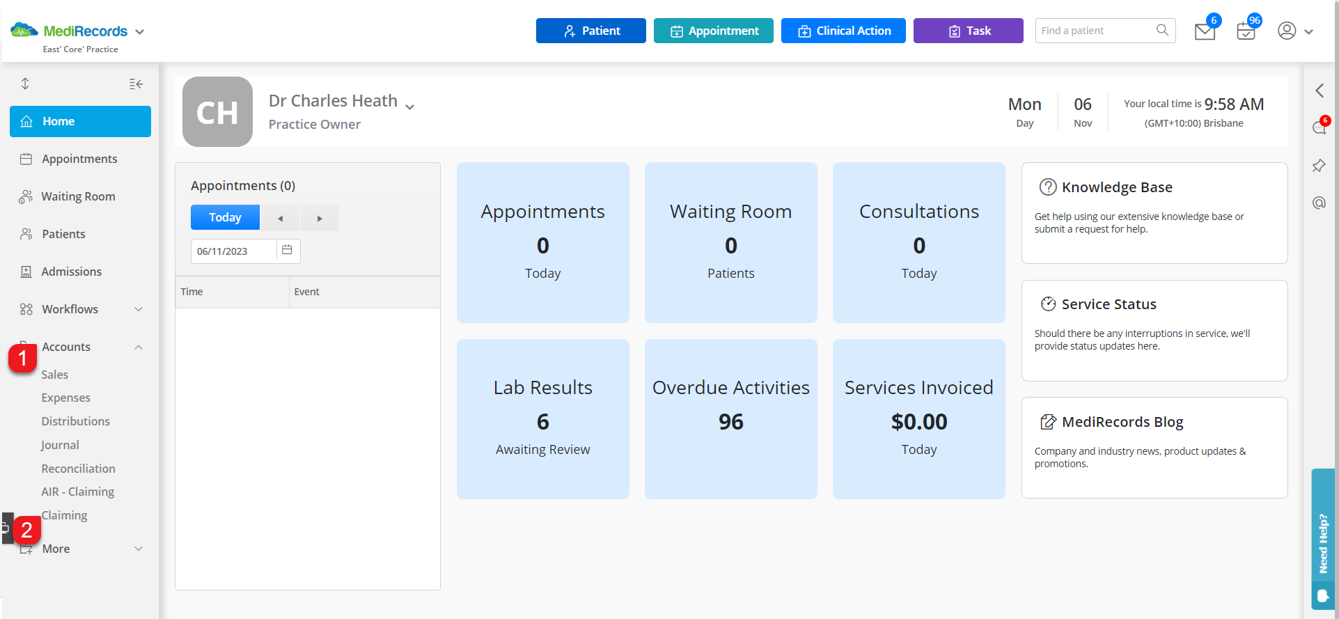The width and height of the screenshot is (1339, 619).
Task: Click the Find a patient search field
Action: click(x=1105, y=31)
